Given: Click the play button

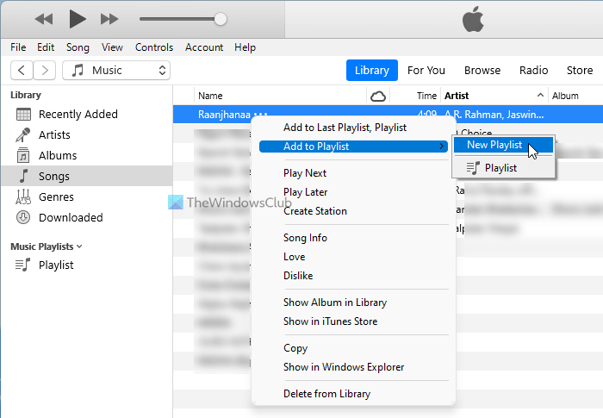Looking at the screenshot, I should coord(78,19).
